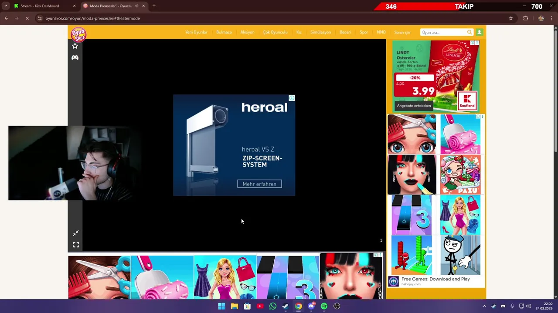
Task: Open the browser extensions menu
Action: click(525, 18)
